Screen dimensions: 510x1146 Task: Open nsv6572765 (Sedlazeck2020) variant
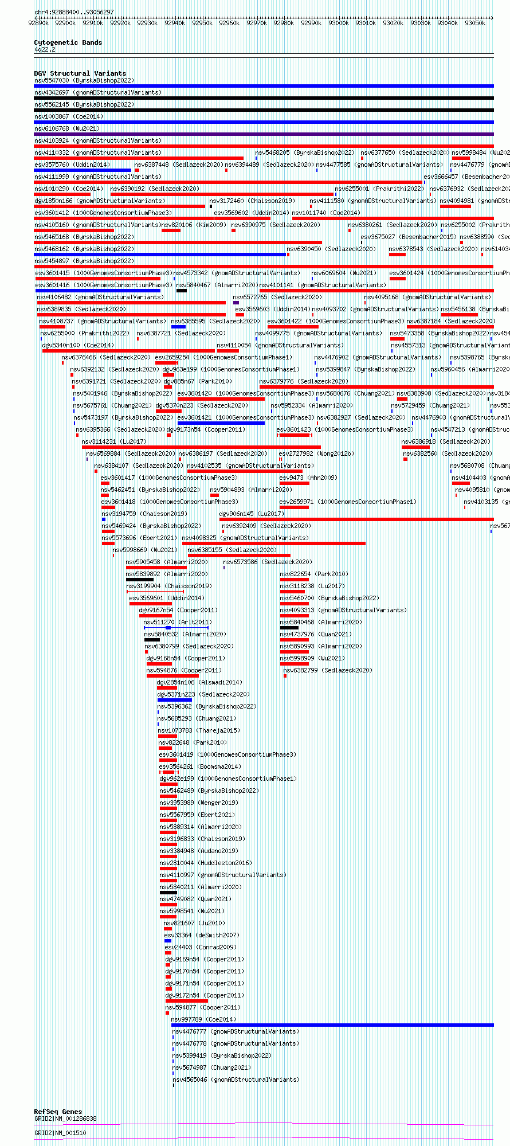pyautogui.click(x=277, y=297)
